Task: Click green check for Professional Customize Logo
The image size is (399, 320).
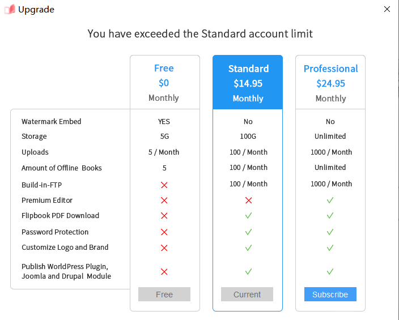Action: (330, 248)
